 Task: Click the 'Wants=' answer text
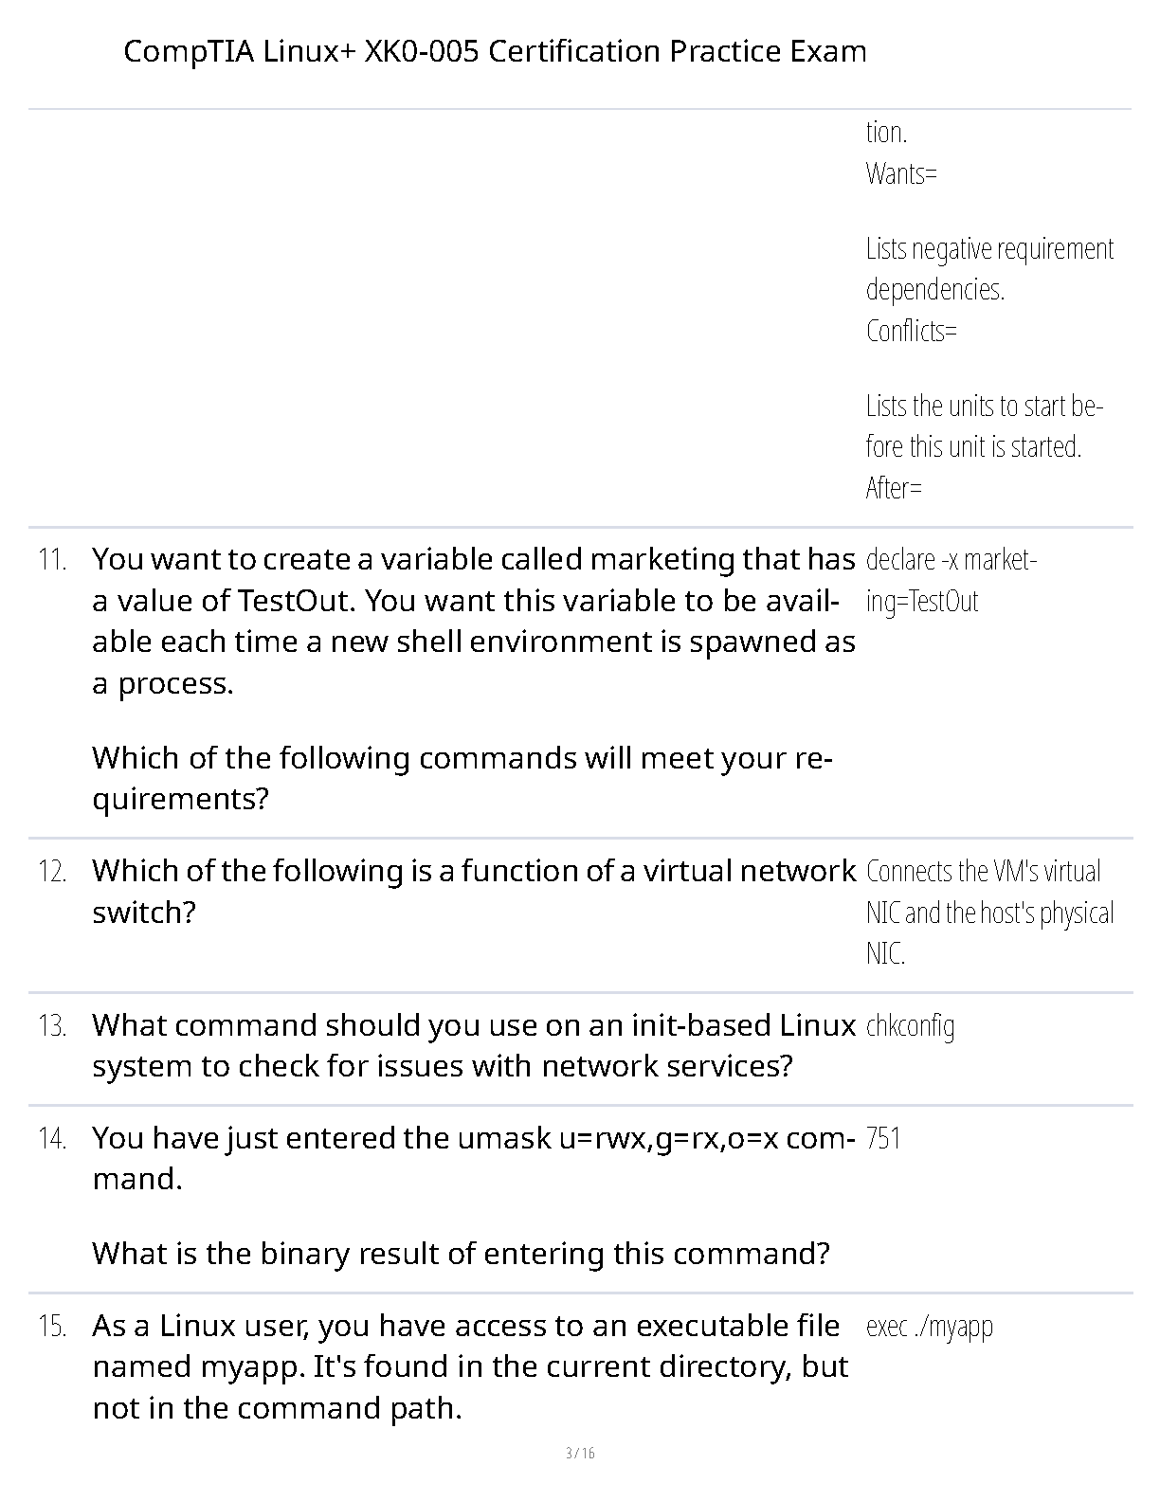click(901, 174)
